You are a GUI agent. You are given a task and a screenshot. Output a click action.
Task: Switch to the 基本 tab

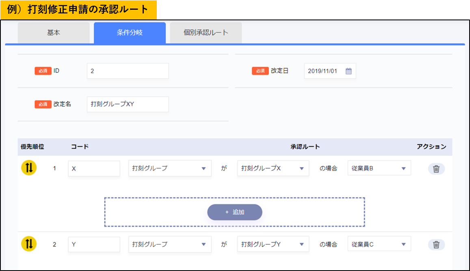coord(54,33)
